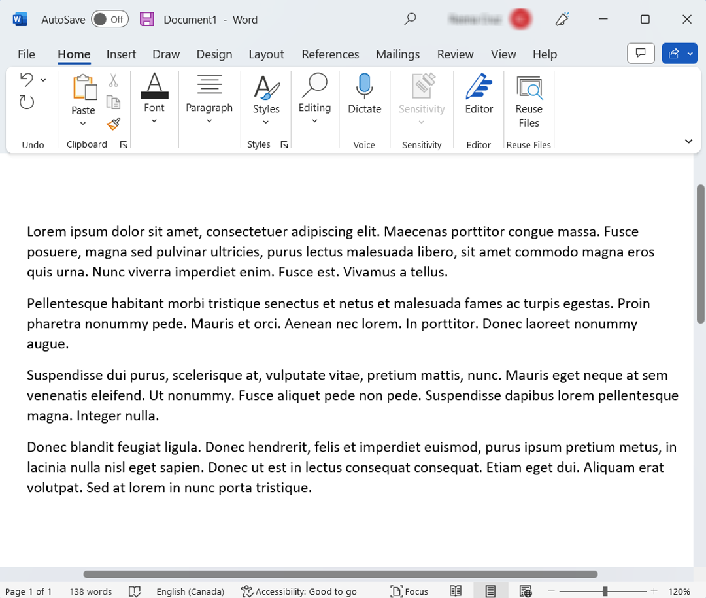
Task: Open the Comments panel
Action: point(641,54)
